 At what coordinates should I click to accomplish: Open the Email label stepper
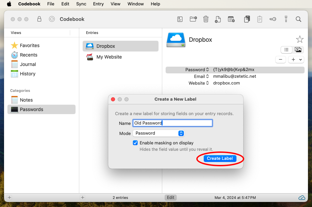[x=207, y=76]
